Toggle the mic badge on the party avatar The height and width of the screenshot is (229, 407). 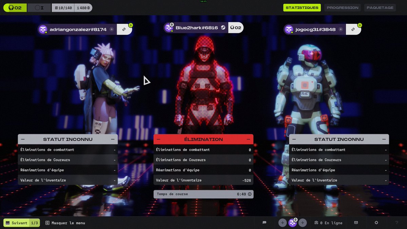pos(295,219)
